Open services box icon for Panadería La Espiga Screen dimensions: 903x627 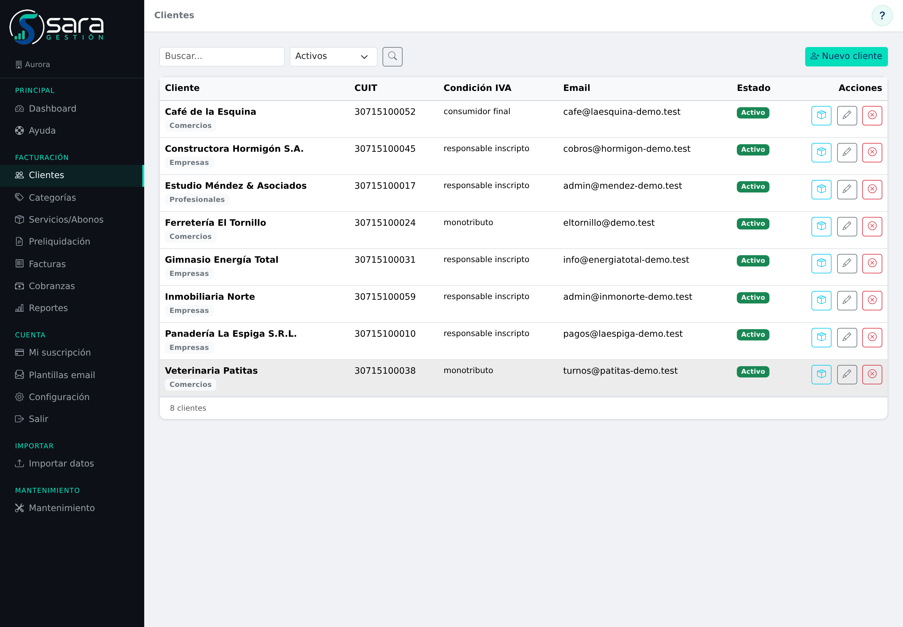(821, 337)
